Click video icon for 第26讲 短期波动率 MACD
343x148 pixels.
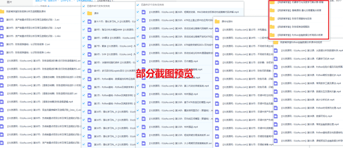(x=144, y=12)
